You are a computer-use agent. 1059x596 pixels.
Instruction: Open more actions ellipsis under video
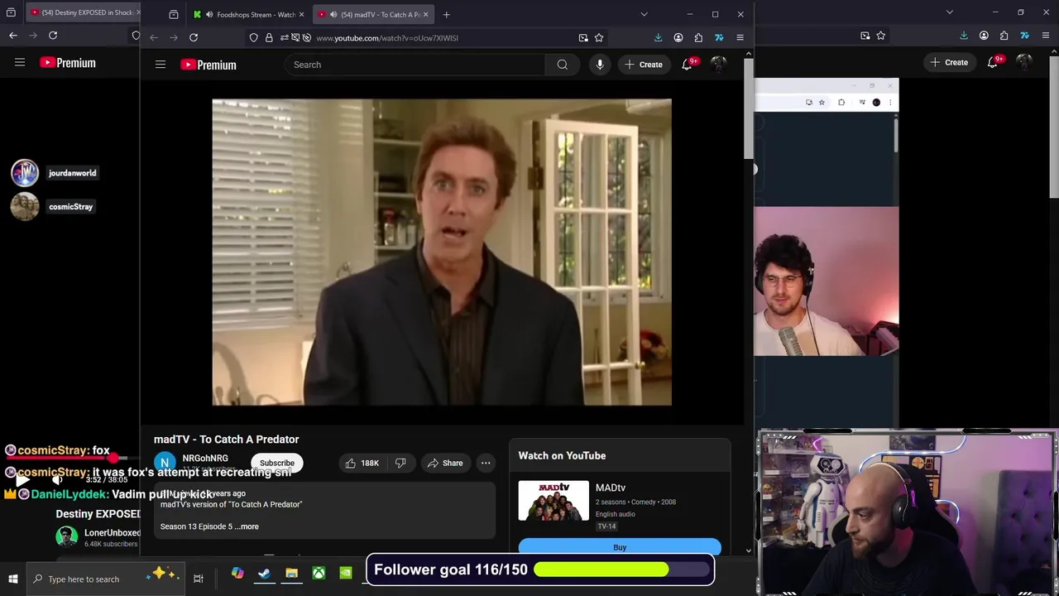[x=486, y=464]
